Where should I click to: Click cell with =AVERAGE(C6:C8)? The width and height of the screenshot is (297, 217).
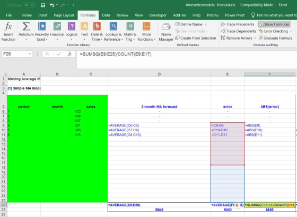pos(159,125)
